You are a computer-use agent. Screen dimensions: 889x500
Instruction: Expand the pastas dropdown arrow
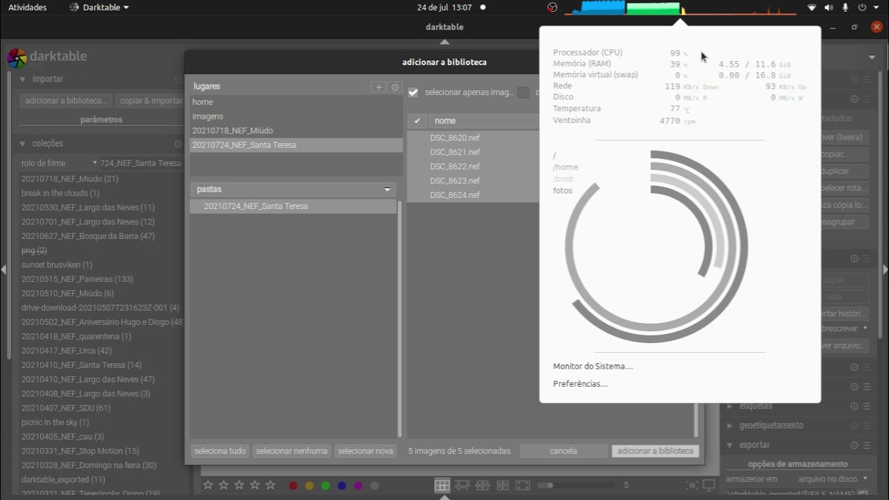pyautogui.click(x=388, y=190)
